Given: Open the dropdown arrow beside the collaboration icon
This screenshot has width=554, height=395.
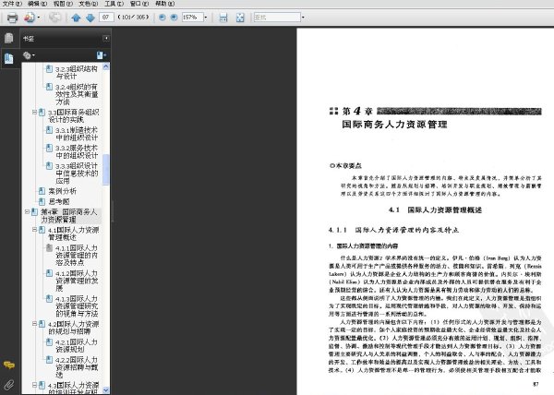Looking at the screenshot, I should tap(39, 18).
